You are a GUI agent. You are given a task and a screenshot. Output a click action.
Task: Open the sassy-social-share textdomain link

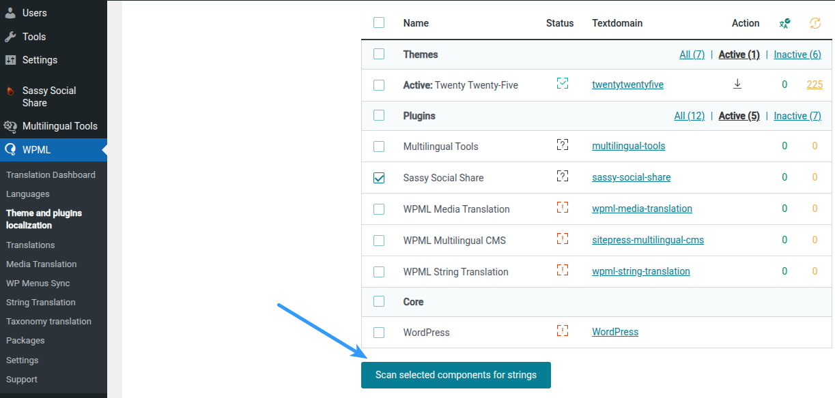tap(632, 177)
